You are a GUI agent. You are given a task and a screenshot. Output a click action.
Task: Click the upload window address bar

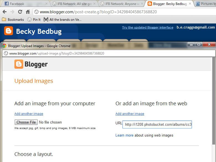[x=109, y=53]
